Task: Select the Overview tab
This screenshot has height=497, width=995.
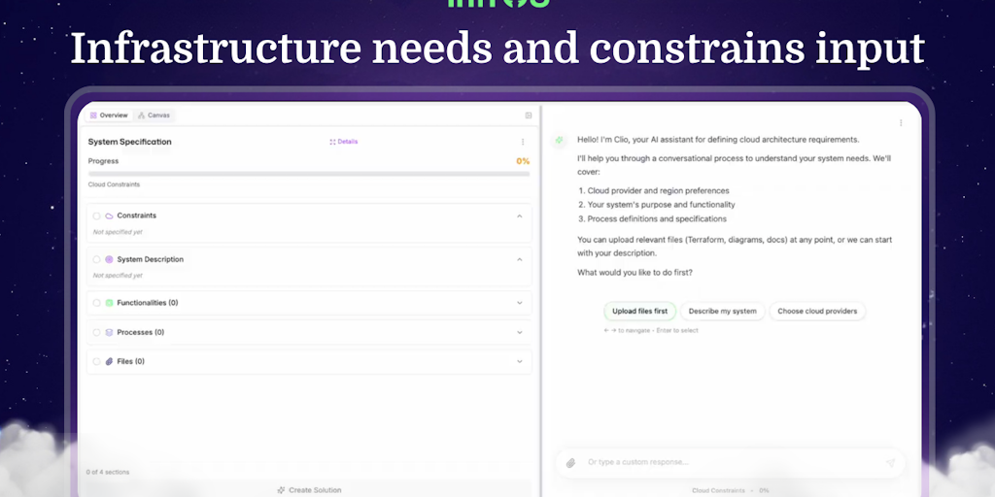Action: point(109,116)
